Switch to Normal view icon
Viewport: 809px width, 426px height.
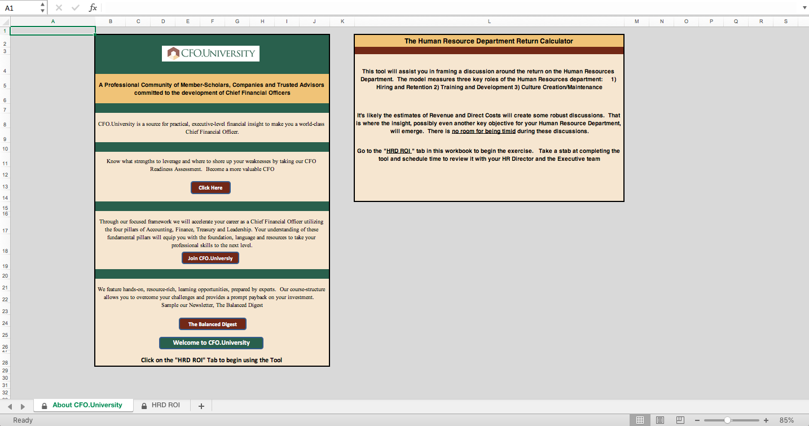640,420
